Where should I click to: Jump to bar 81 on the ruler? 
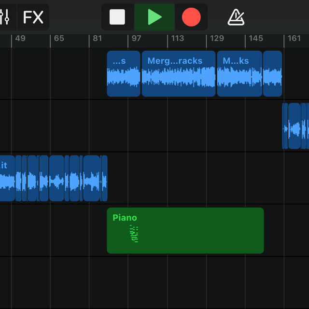[x=98, y=39]
